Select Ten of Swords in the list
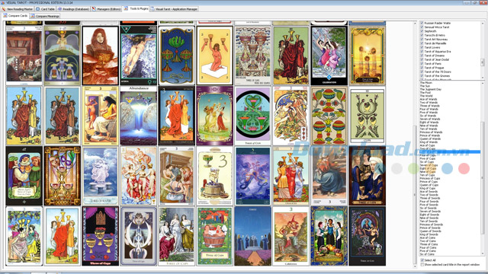The width and height of the screenshot is (488, 274). coord(429,221)
